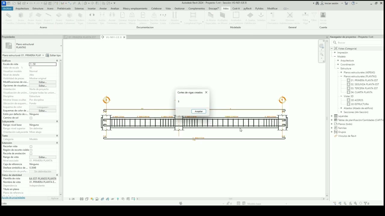Open the Editar tipo properties icon
The height and width of the screenshot is (216, 385).
tap(53, 55)
